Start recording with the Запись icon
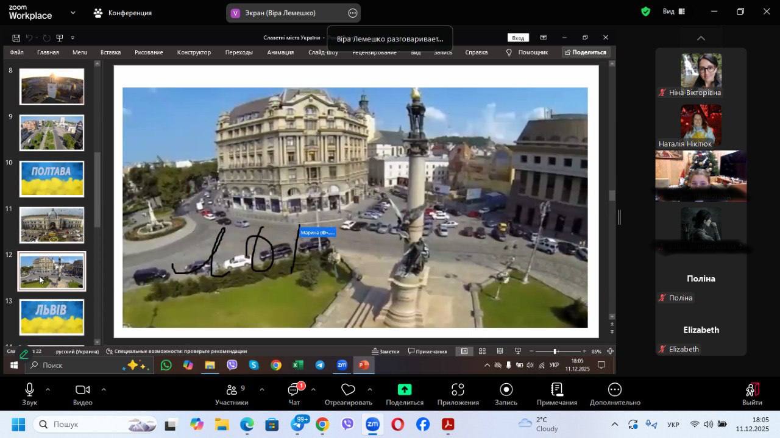Screen dimensions: 780x438 click(x=506, y=390)
